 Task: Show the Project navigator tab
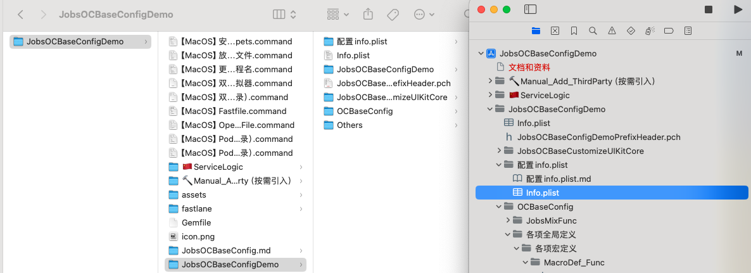click(x=536, y=30)
